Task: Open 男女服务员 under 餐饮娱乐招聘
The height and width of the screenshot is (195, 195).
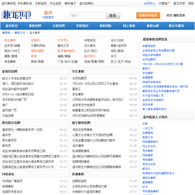Action: (x=9, y=140)
